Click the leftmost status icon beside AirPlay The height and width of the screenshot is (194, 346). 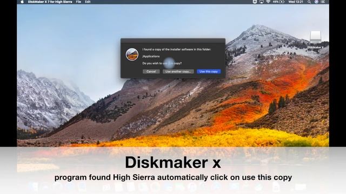pos(255,2)
